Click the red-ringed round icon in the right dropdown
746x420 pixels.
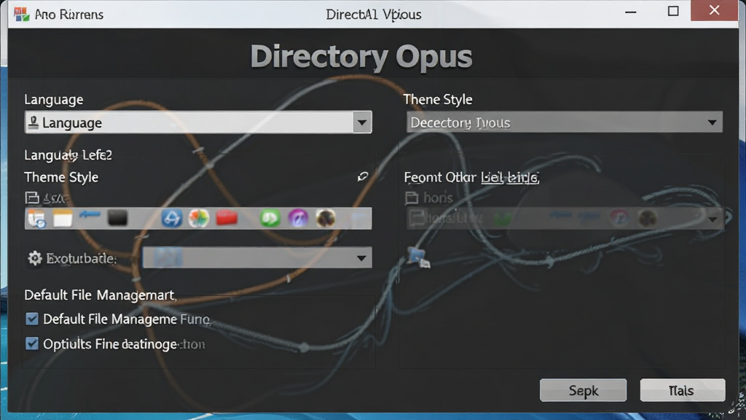620,219
